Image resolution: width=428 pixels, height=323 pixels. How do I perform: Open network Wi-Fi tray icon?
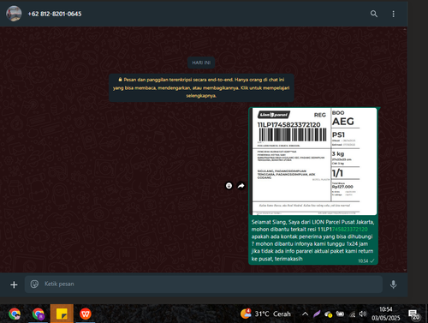pyautogui.click(x=353, y=314)
